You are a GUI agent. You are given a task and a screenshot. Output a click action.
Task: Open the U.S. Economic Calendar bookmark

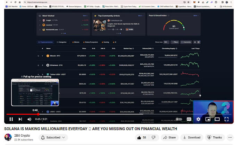(147, 7)
